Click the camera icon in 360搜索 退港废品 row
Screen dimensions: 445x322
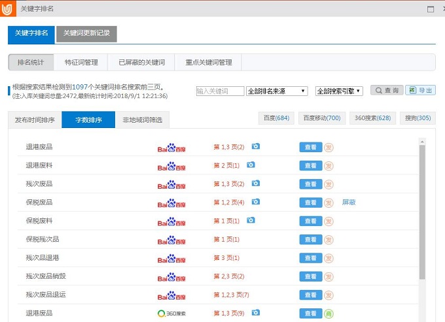(x=256, y=313)
